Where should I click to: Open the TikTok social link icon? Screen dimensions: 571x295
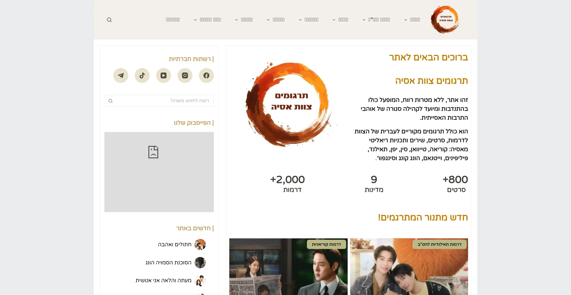[142, 75]
